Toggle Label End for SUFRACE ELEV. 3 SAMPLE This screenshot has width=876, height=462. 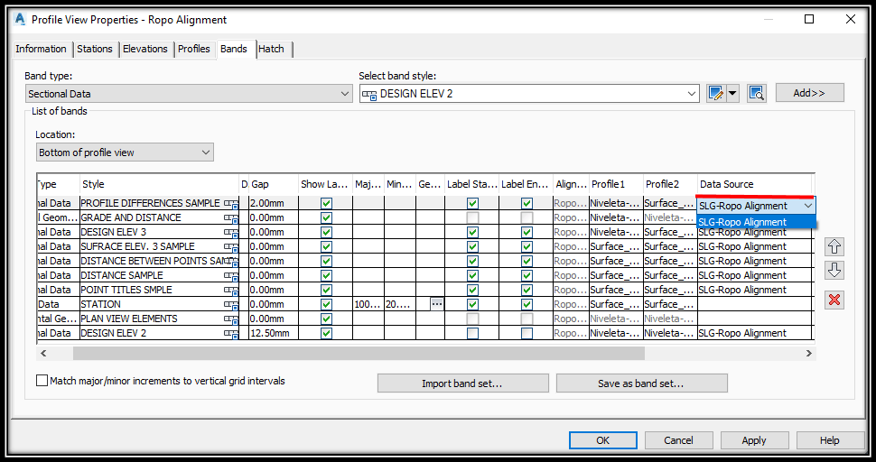pos(527,246)
